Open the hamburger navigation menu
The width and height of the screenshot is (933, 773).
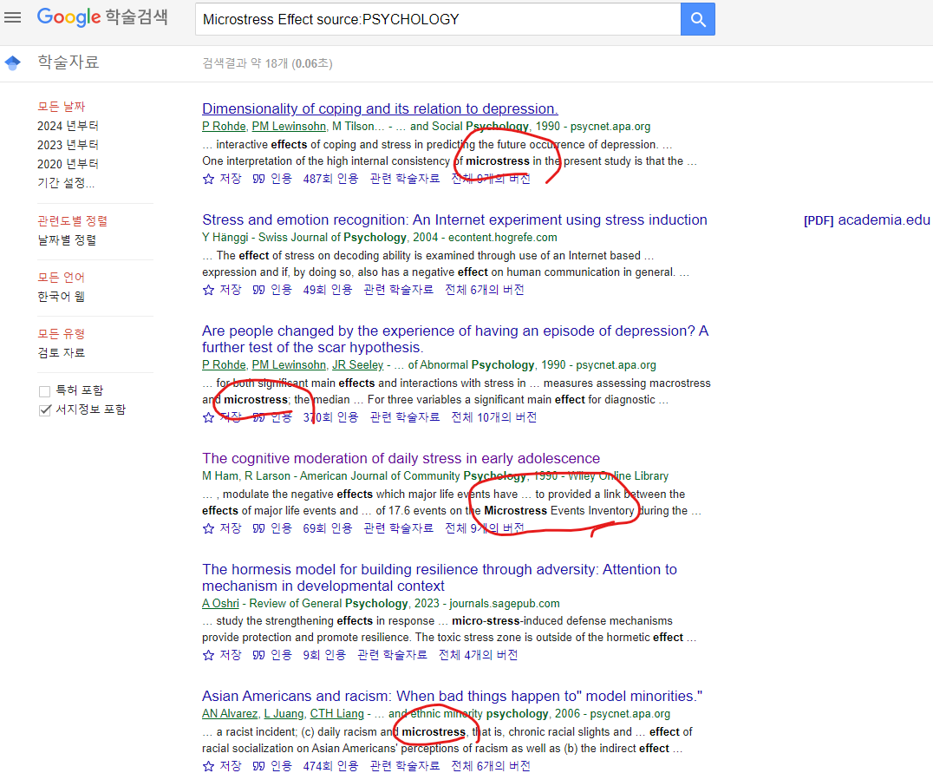[x=12, y=17]
